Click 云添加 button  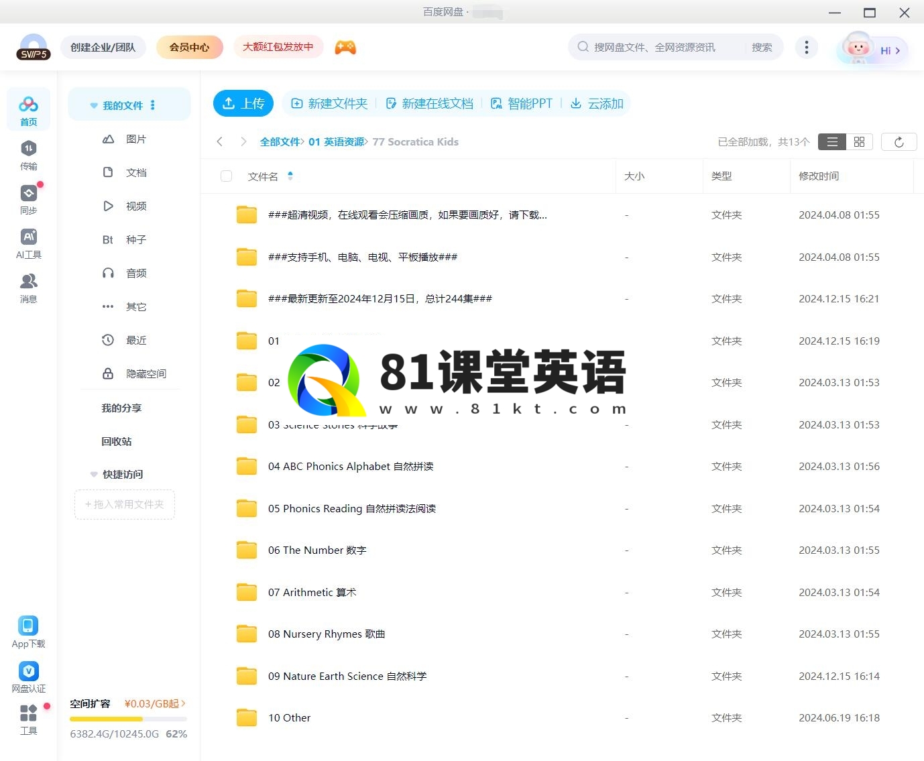click(597, 103)
